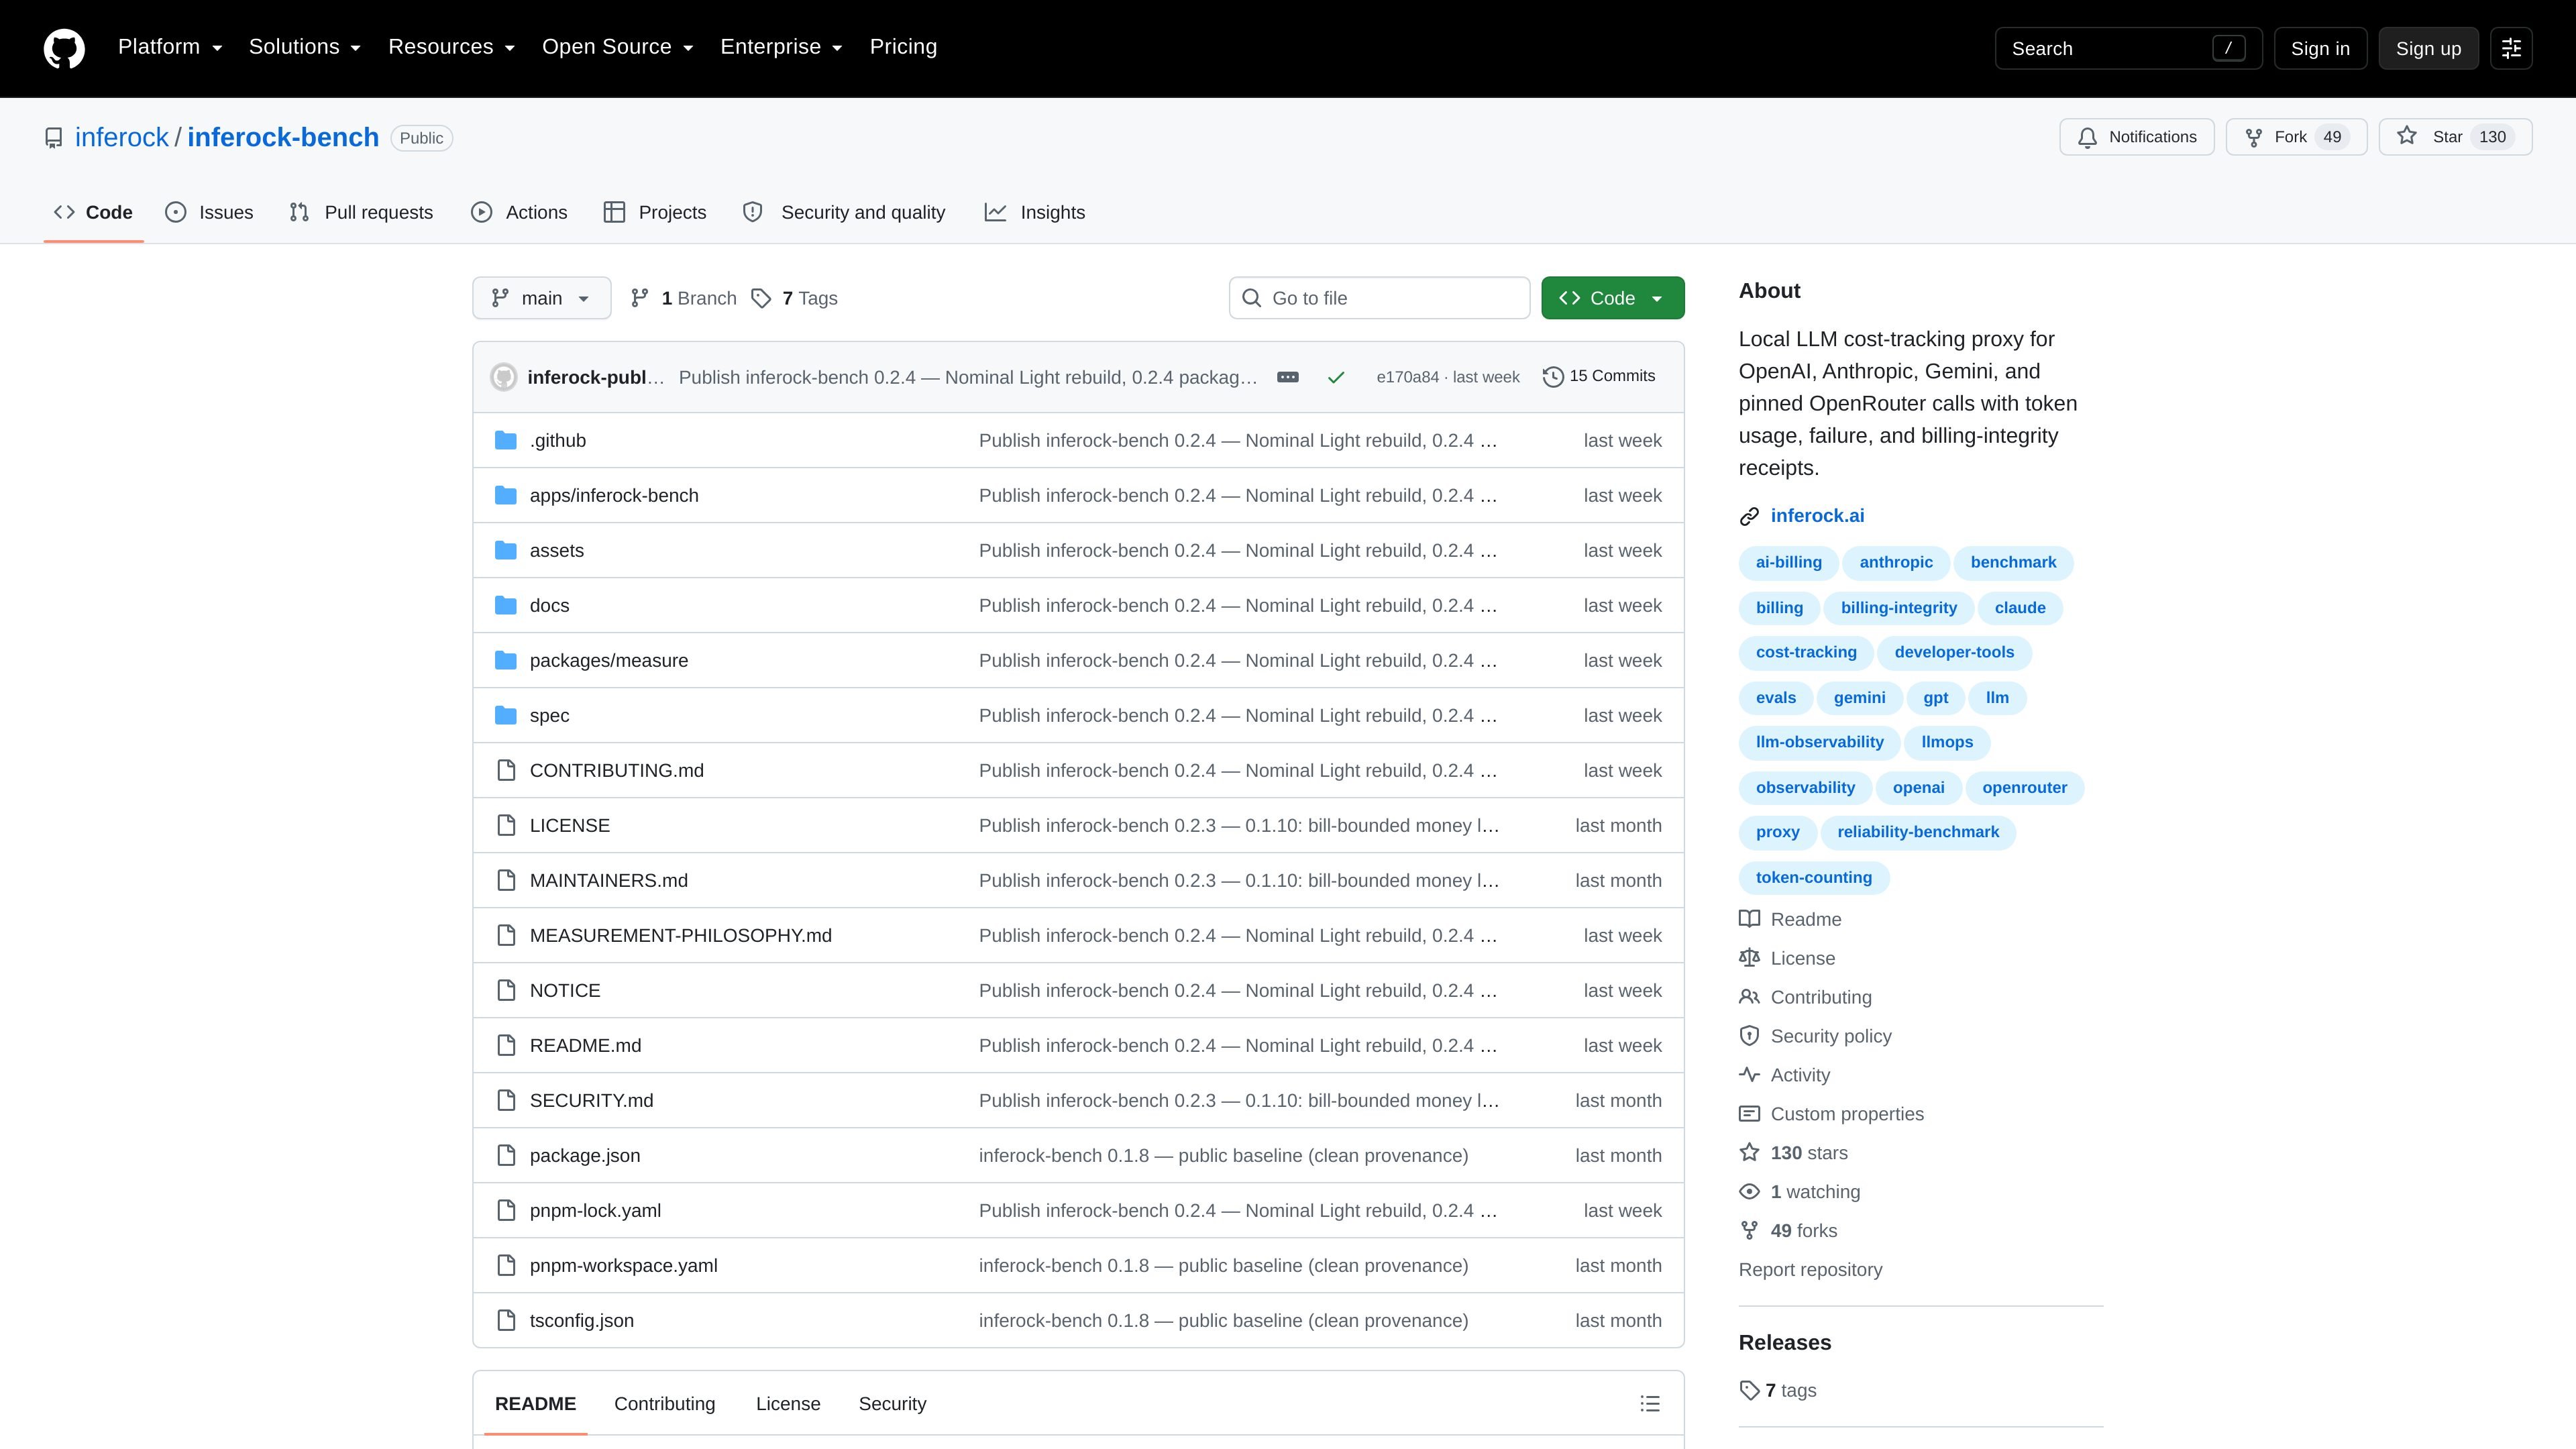Image resolution: width=2576 pixels, height=1449 pixels.
Task: Click the assets folder icon
Action: click(506, 551)
